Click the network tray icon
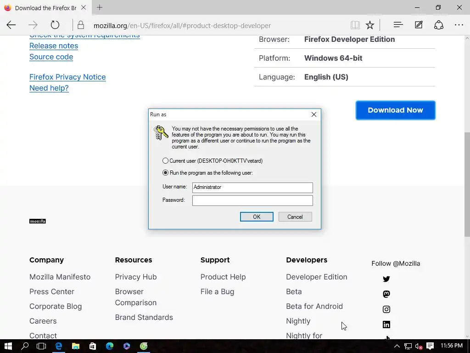This screenshot has width=470, height=353. pos(408,346)
